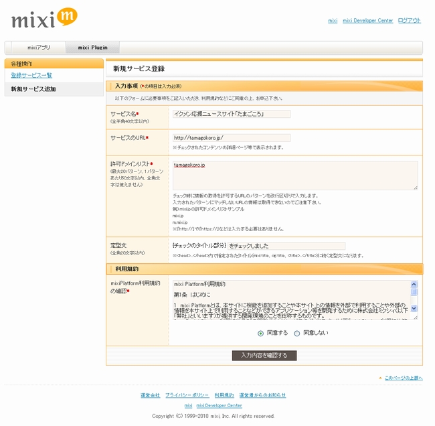Click scroll down arrow in terms box
The width and height of the screenshot is (435, 426).
point(414,308)
